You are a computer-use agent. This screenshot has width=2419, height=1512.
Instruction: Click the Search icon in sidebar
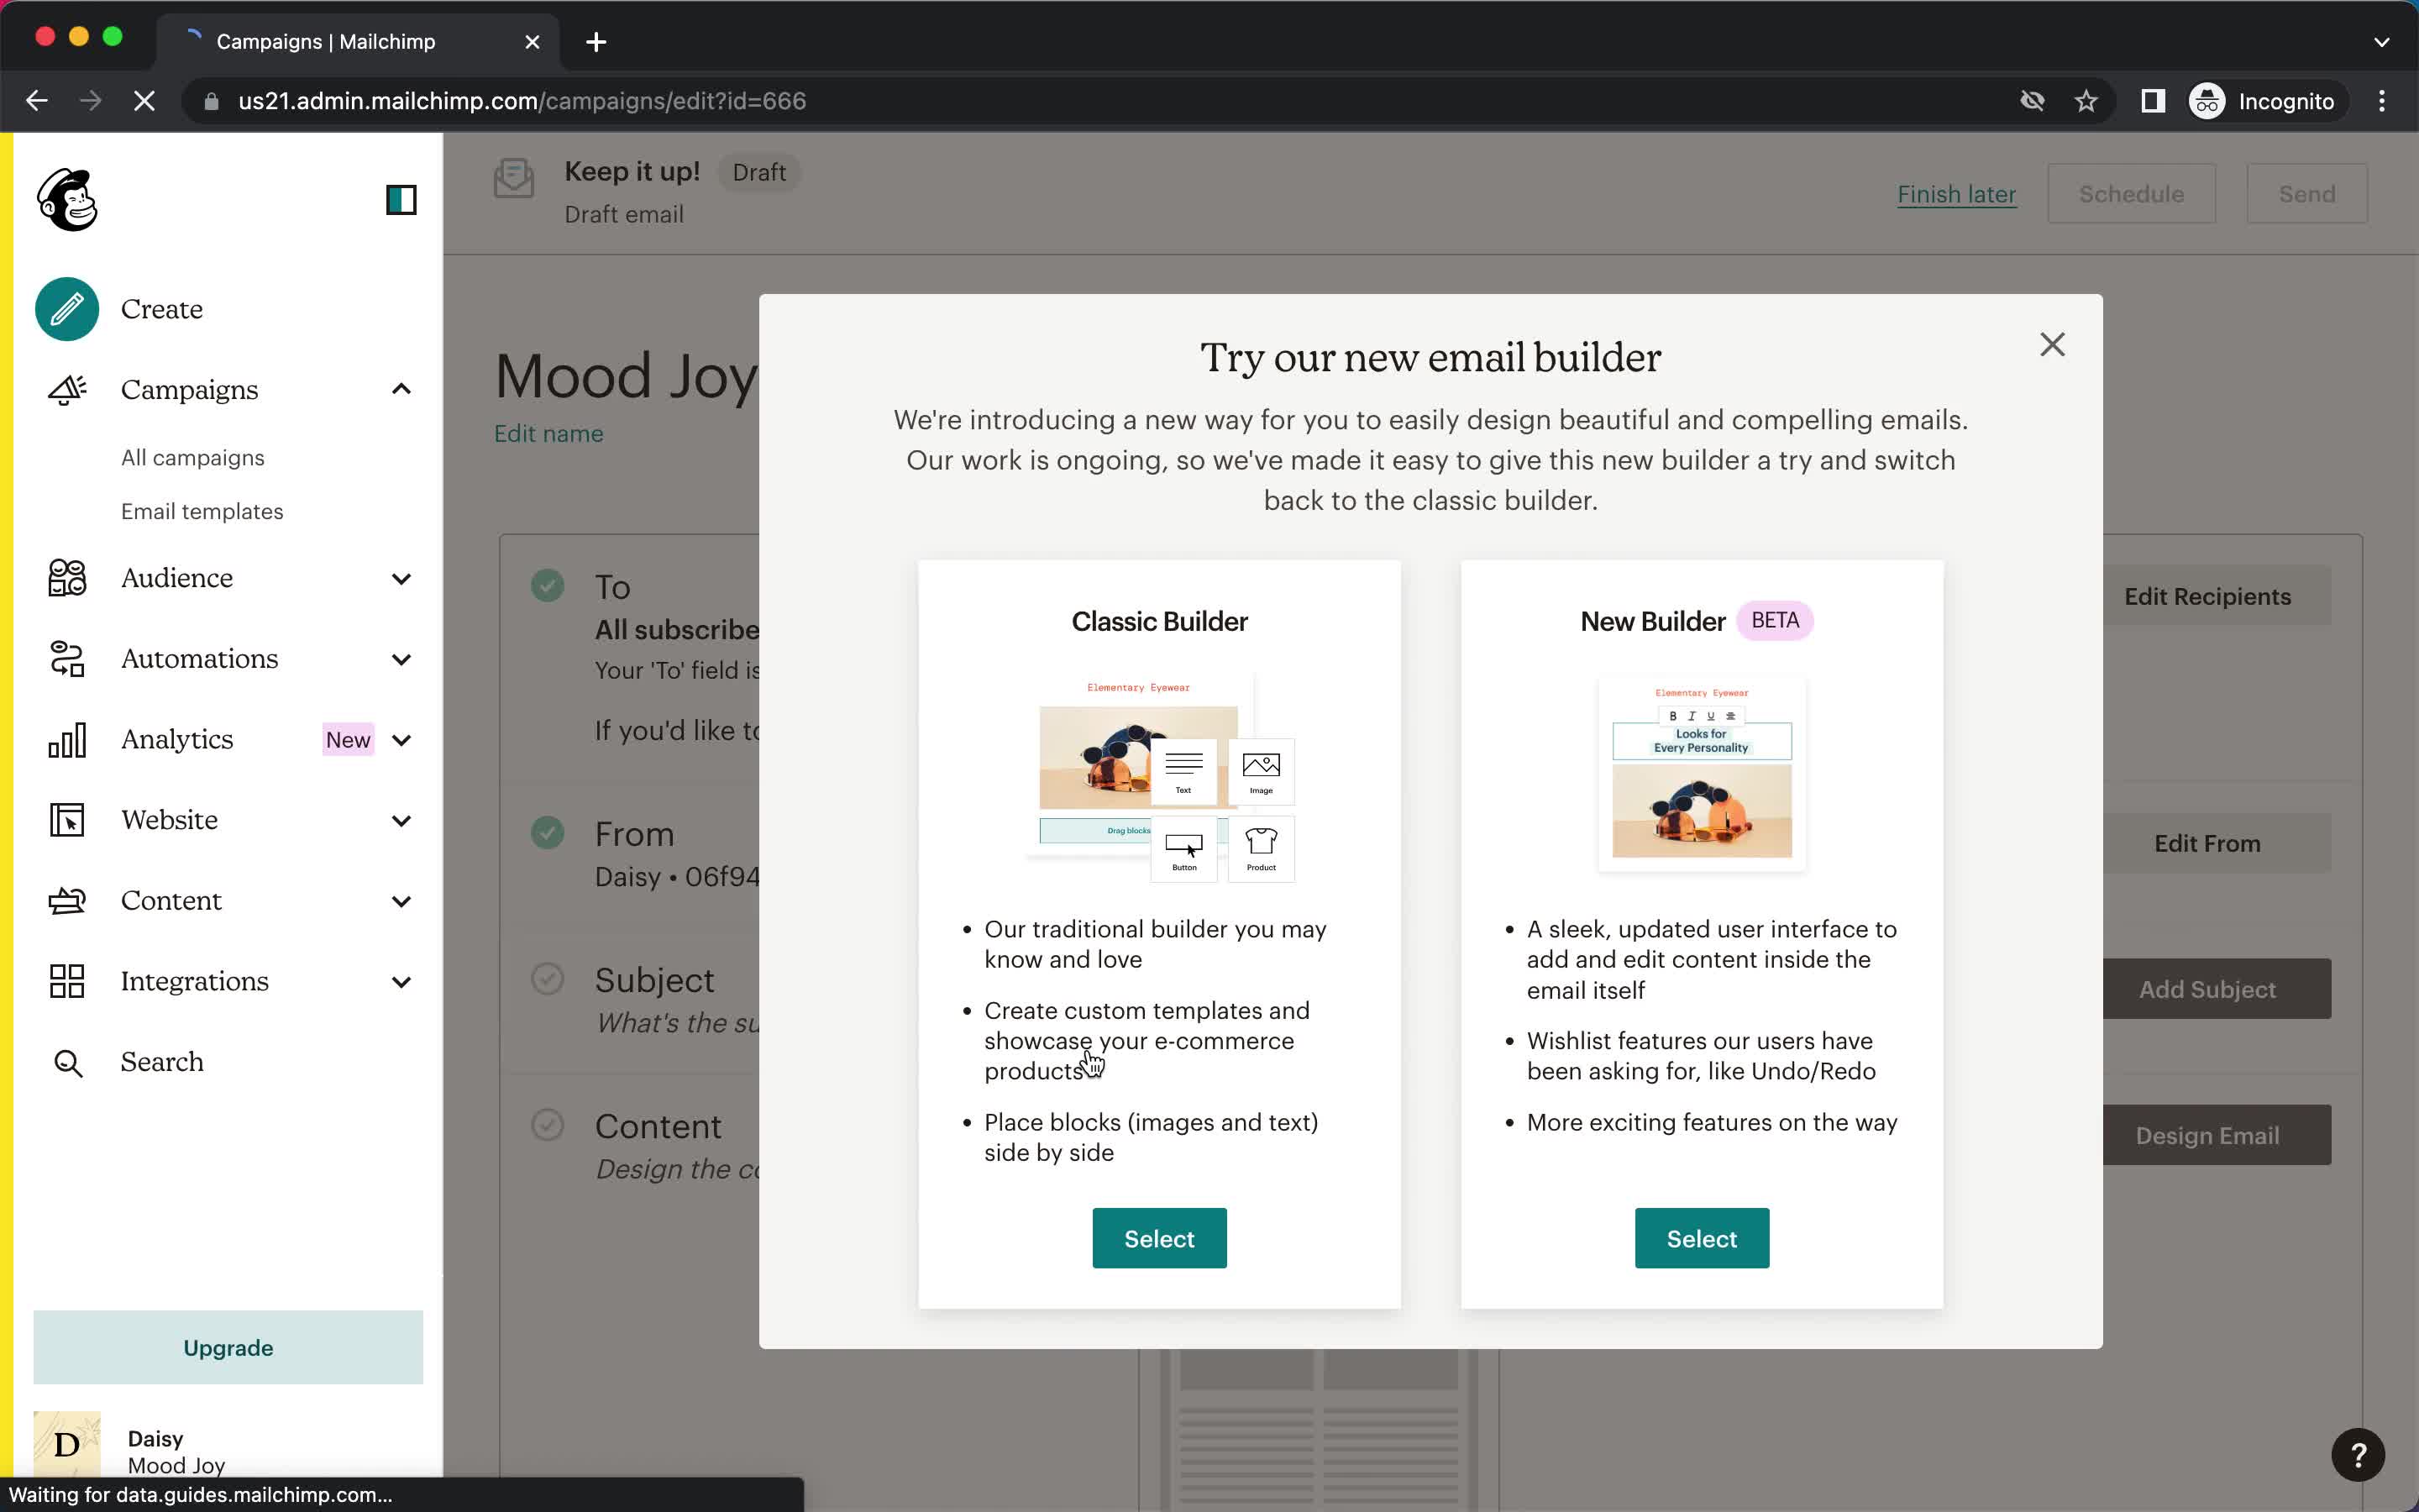pos(68,1059)
